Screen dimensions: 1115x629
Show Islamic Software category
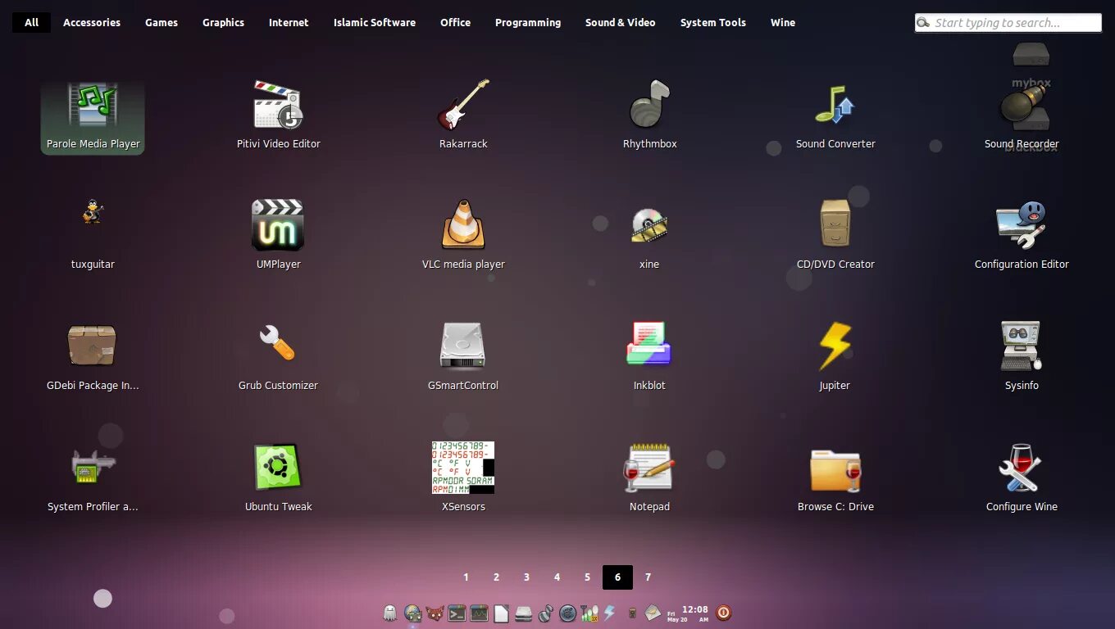click(375, 22)
